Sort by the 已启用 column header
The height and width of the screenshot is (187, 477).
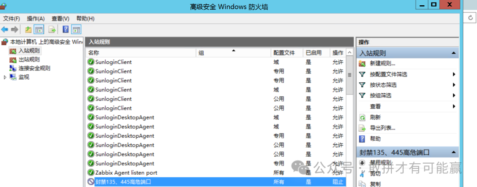point(317,53)
